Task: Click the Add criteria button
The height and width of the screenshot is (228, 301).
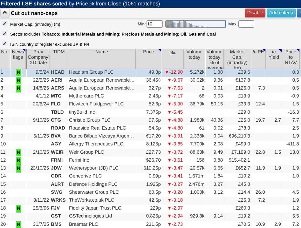Action: tap(281, 13)
